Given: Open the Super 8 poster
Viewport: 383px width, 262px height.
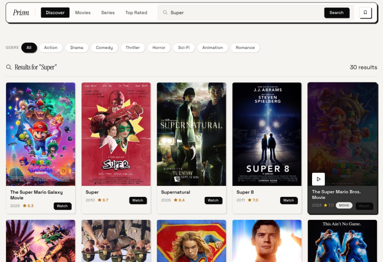Looking at the screenshot, I should (x=267, y=134).
